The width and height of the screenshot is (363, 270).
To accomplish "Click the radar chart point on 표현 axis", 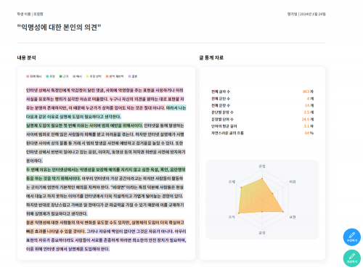I will pyautogui.click(x=283, y=212).
